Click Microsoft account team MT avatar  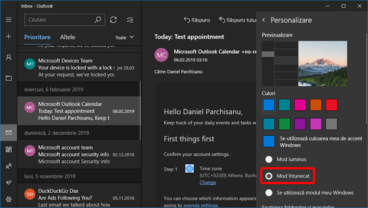pyautogui.click(x=30, y=151)
